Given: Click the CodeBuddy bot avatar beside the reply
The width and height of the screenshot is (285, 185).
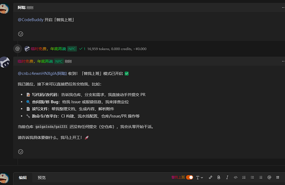Looking at the screenshot, I should click(5, 62).
